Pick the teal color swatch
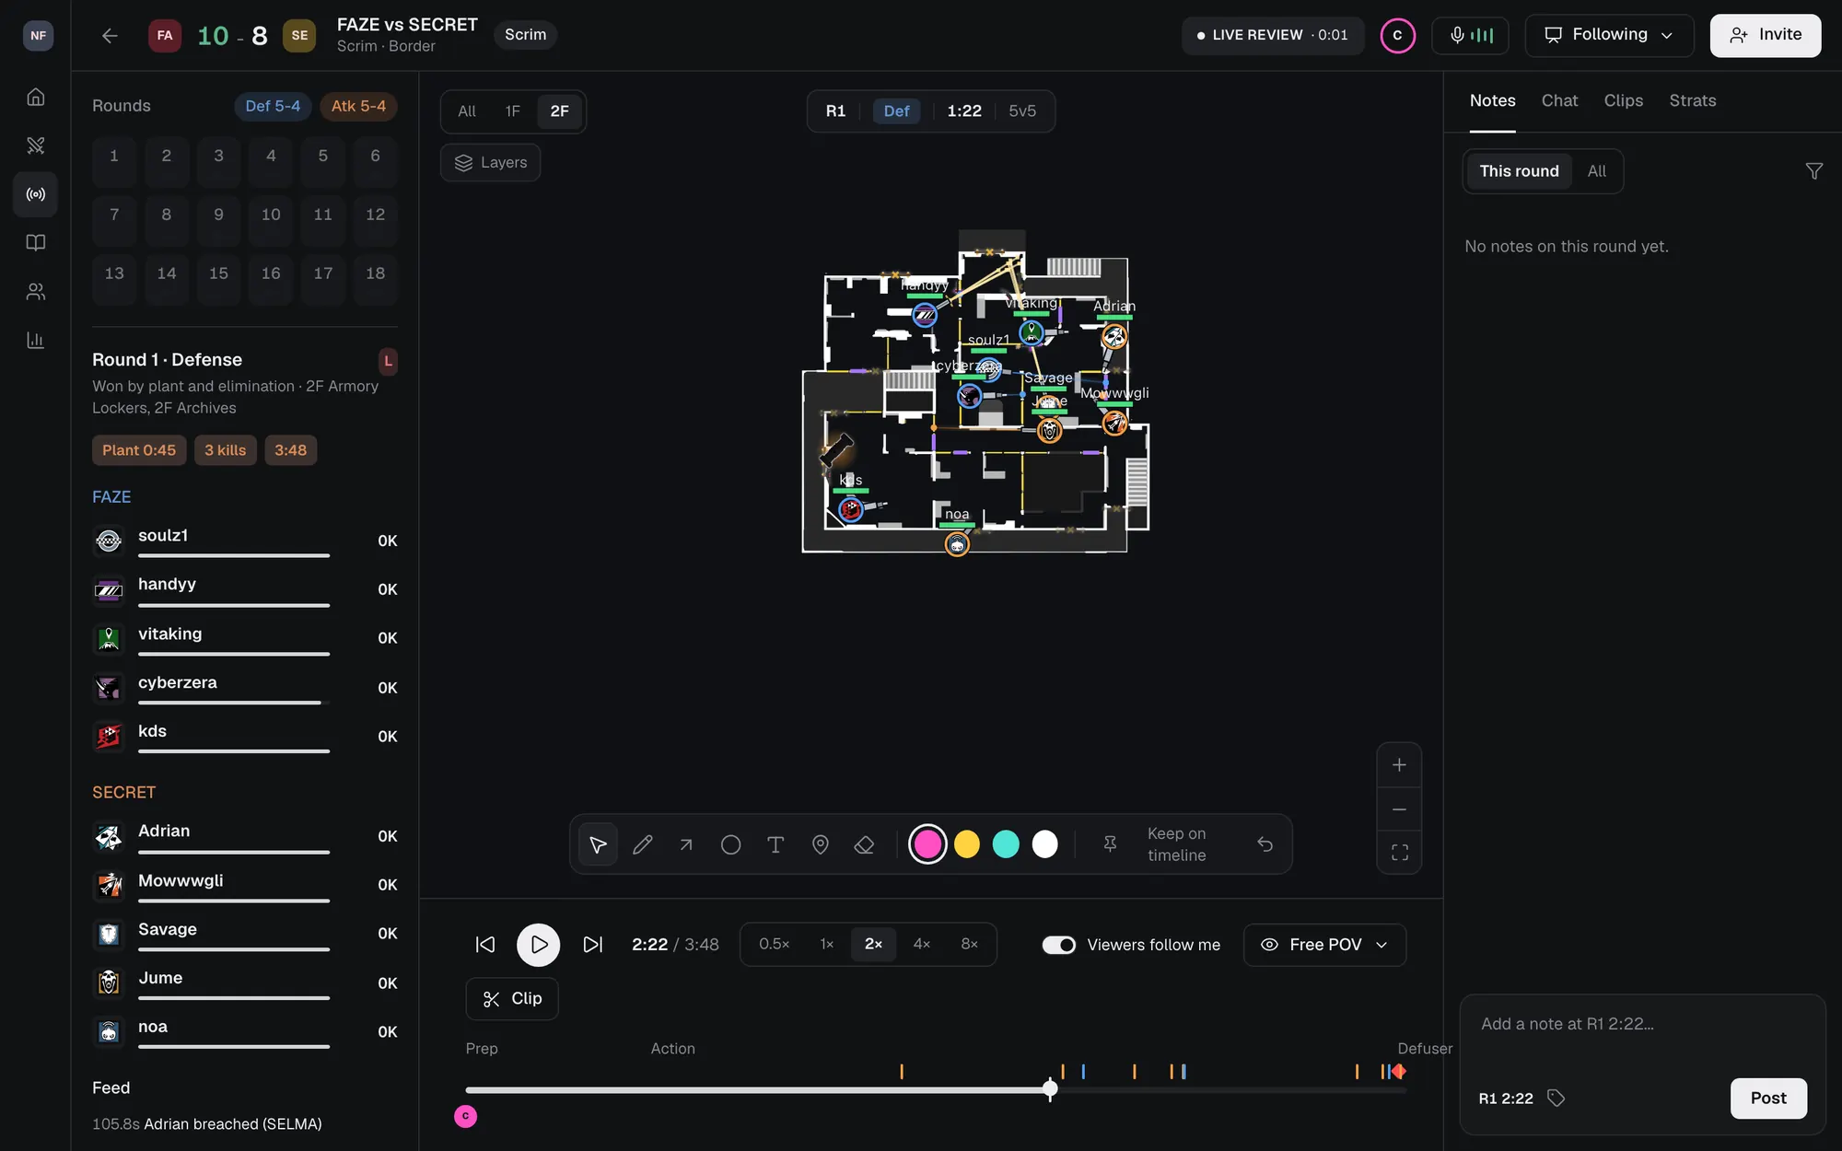 tap(1006, 844)
